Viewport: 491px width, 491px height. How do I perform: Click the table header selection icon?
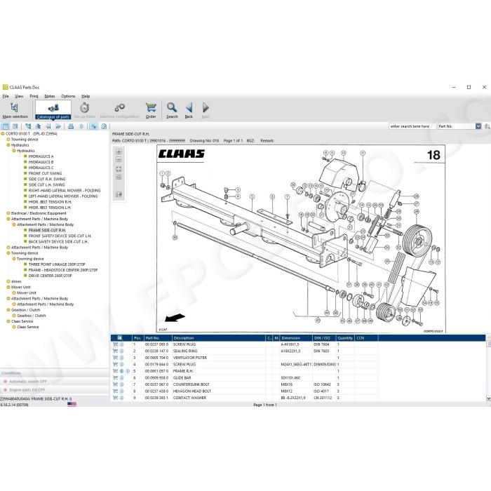(120, 338)
